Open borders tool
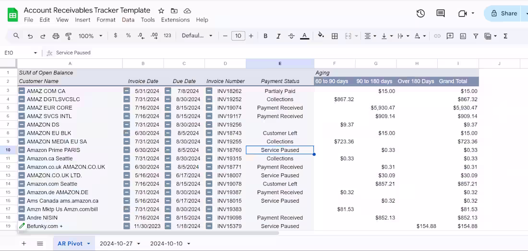 click(x=335, y=36)
